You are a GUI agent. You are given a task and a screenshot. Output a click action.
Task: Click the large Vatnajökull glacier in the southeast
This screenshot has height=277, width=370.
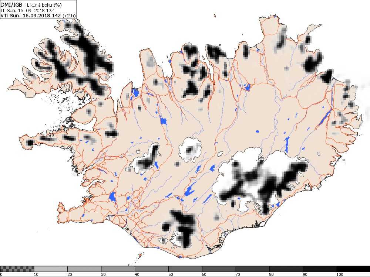260,180
